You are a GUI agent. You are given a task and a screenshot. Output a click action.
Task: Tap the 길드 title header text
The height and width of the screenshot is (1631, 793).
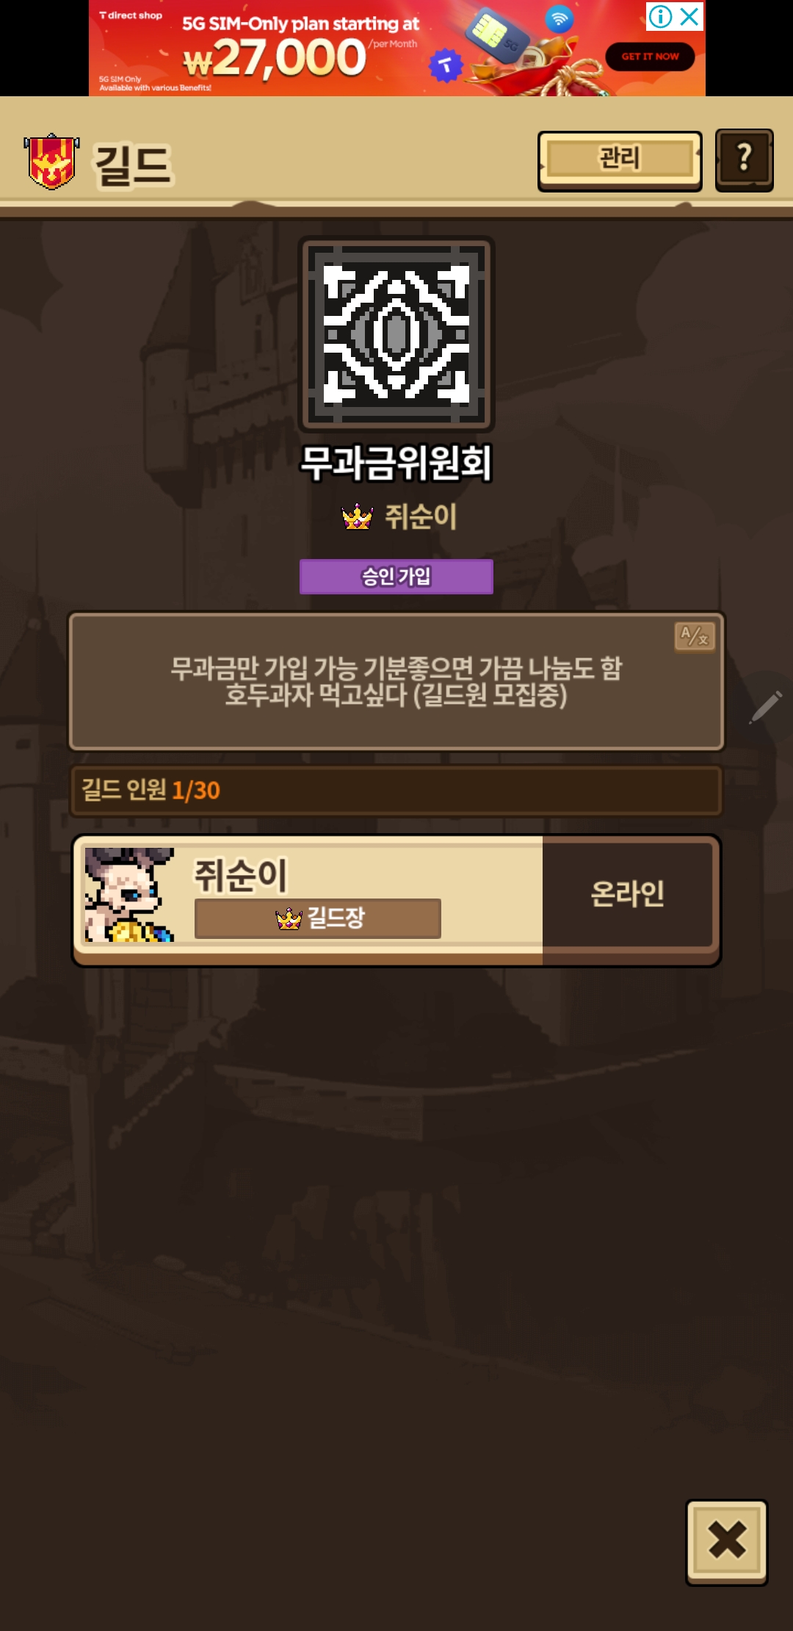click(133, 165)
